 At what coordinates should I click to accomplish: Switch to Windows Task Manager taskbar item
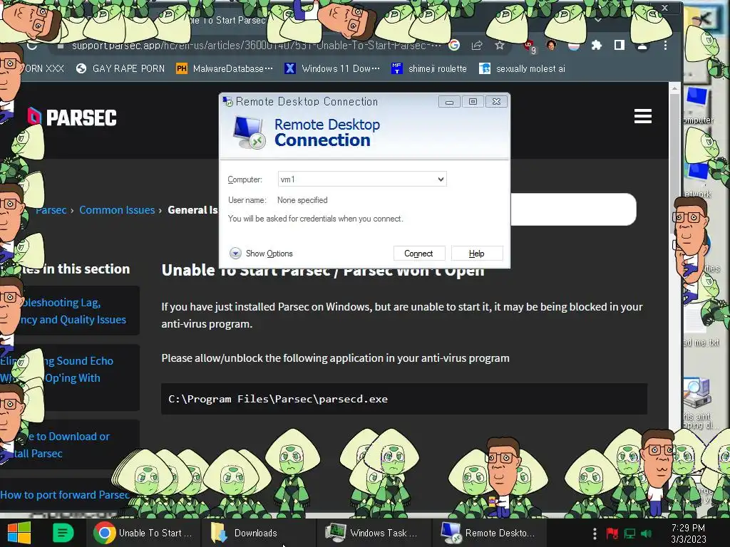point(374,533)
